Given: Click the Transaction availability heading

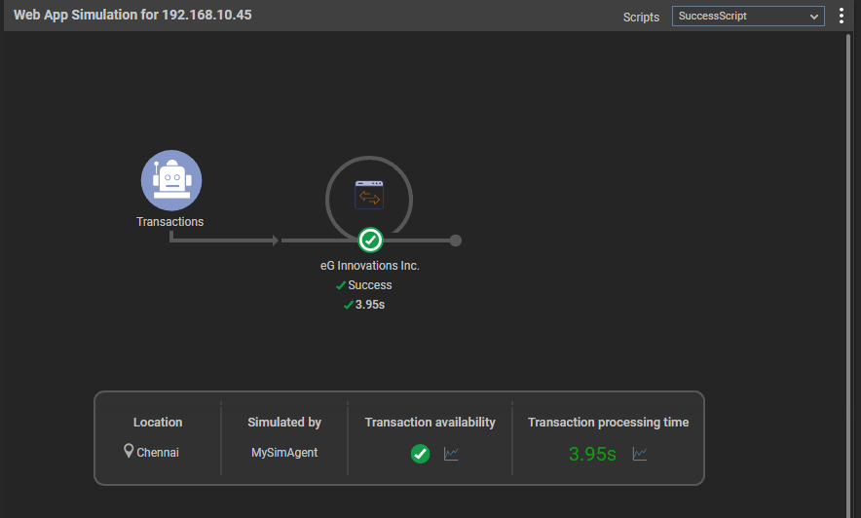Looking at the screenshot, I should click(430, 423).
